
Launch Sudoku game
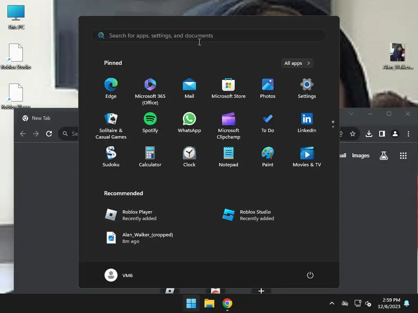coord(111,157)
